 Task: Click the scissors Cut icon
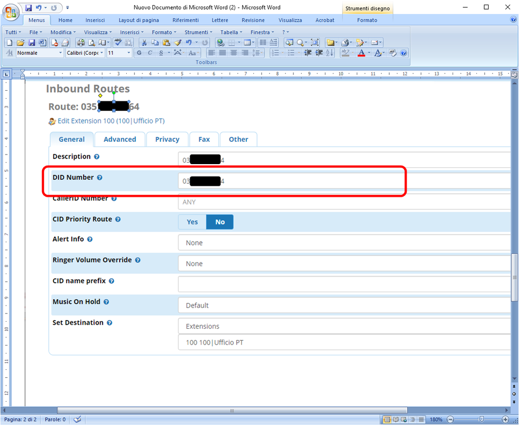click(143, 43)
